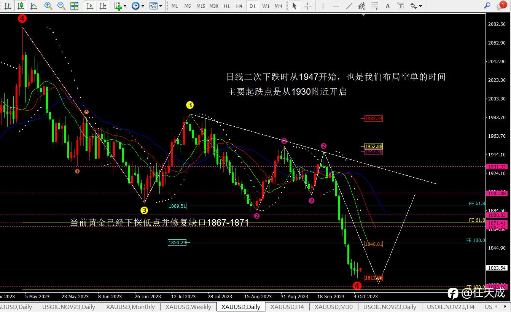This screenshot has width=511, height=312.
Task: Select the chart note 主要起跌点是从1930附近开启
Action: click(x=287, y=92)
